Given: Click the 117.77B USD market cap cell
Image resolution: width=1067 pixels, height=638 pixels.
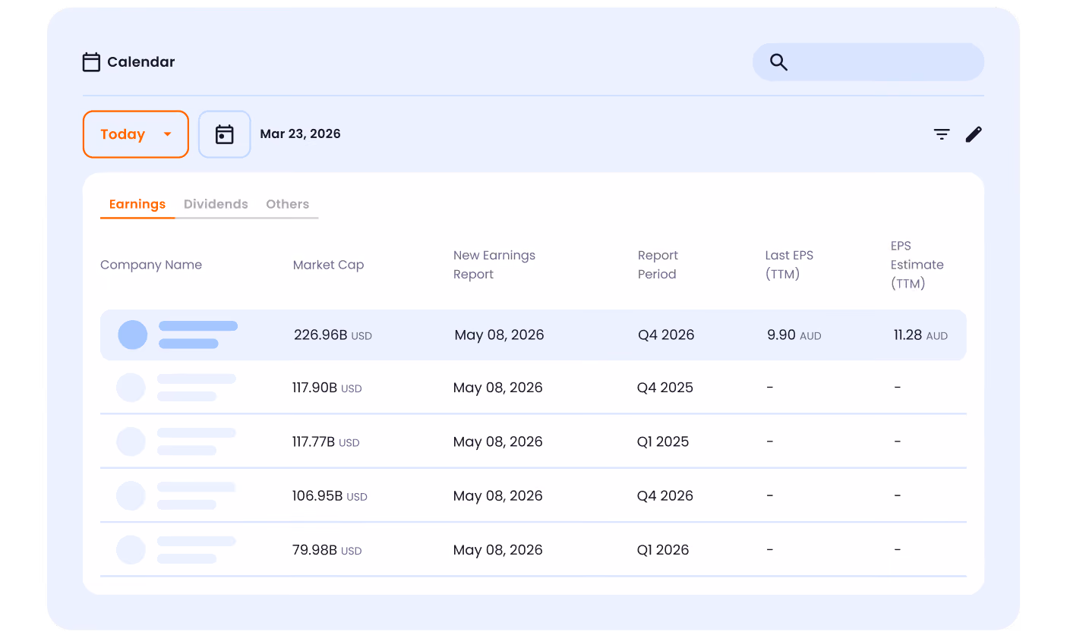Looking at the screenshot, I should [326, 442].
